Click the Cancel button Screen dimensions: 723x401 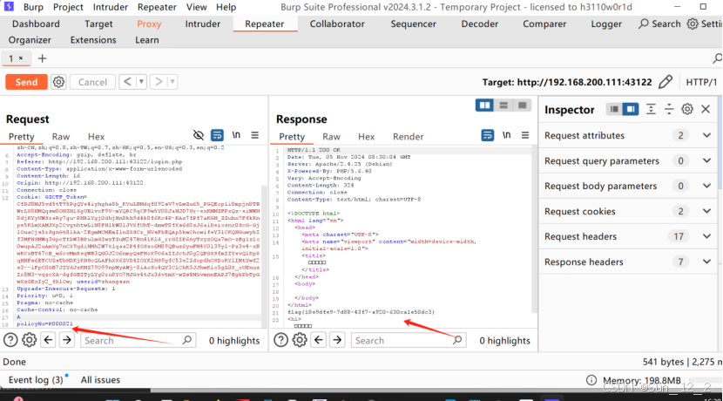tap(92, 82)
